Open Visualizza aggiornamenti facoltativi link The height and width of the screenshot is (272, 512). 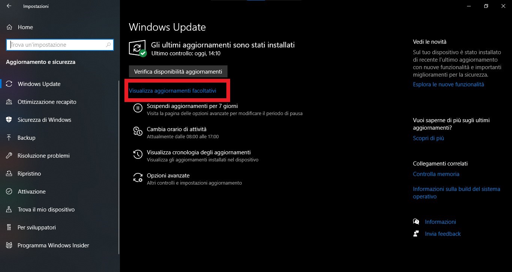point(172,91)
